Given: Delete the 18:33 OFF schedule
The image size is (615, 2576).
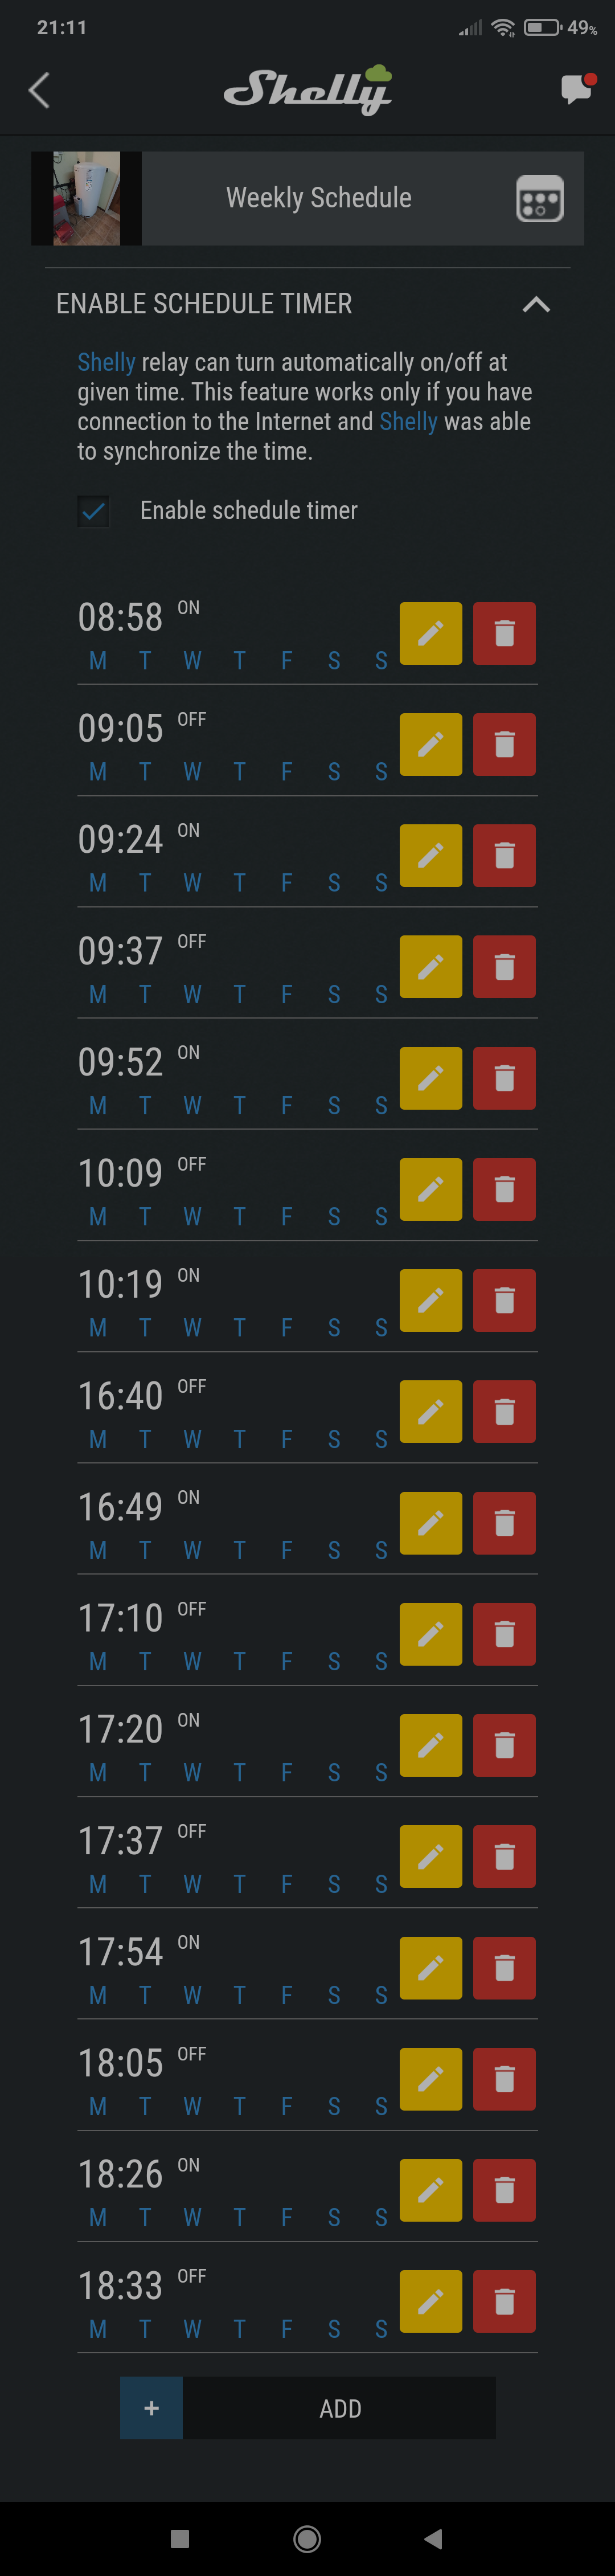Looking at the screenshot, I should 504,2301.
